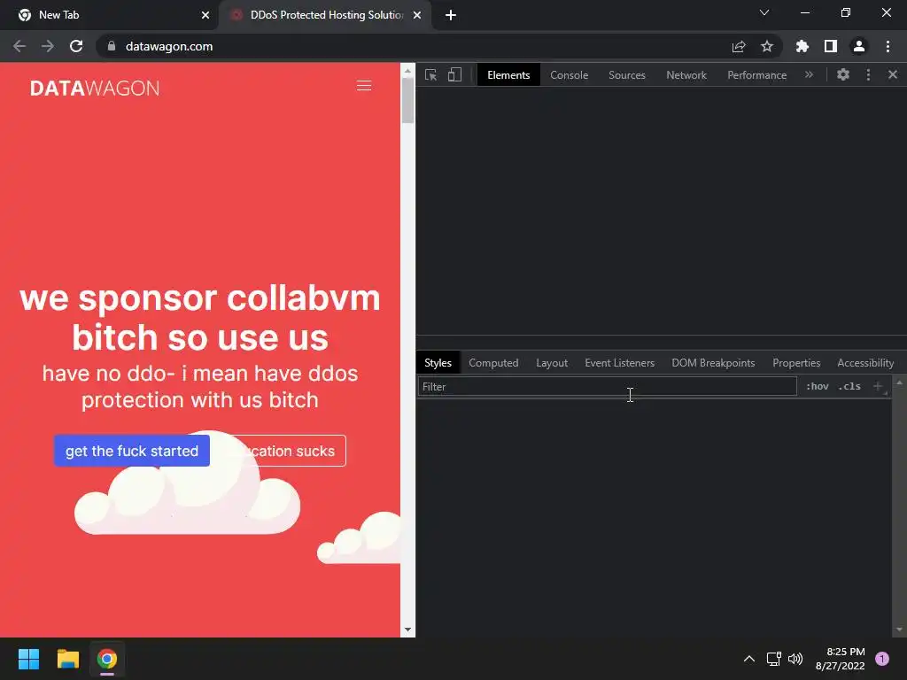The height and width of the screenshot is (680, 907).
Task: Open the tab search dropdown chevron
Action: point(764,12)
